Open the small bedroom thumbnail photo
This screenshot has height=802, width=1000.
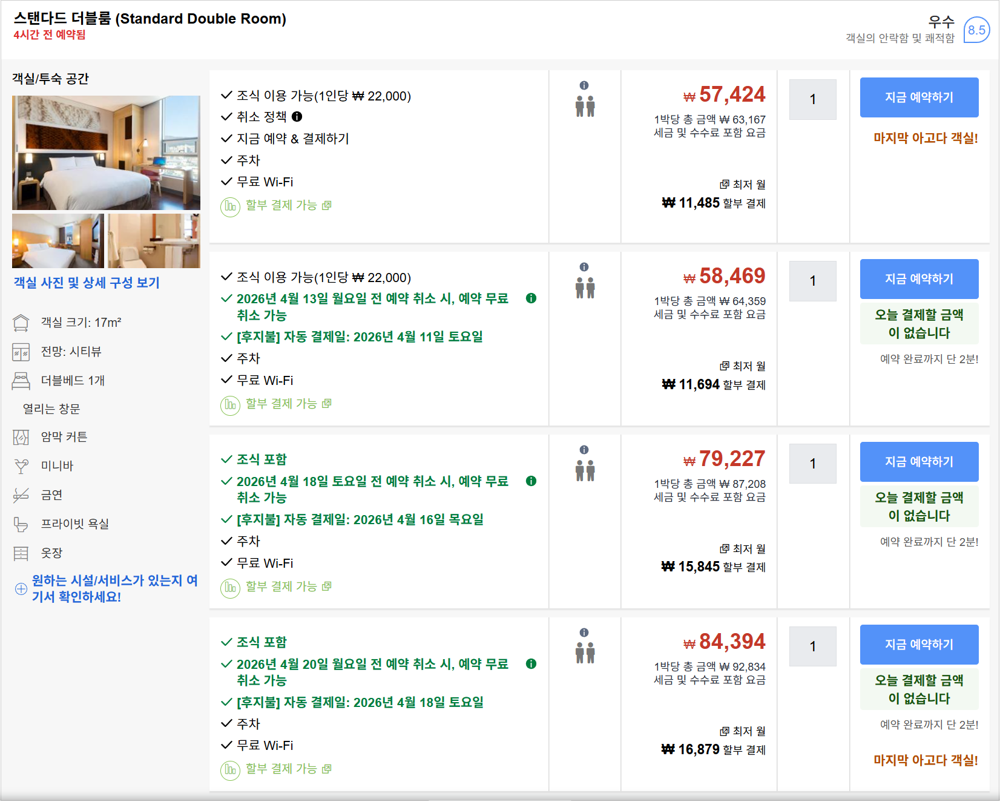click(58, 241)
